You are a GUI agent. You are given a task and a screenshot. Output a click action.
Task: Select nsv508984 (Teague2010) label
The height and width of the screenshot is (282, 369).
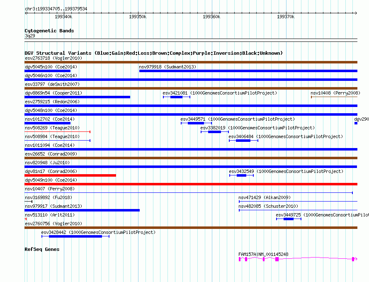pos(52,136)
